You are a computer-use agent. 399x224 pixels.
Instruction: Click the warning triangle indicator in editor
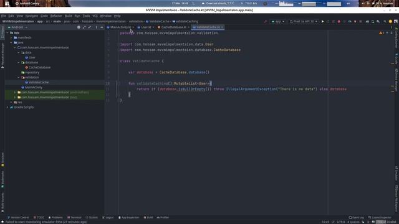[382, 33]
